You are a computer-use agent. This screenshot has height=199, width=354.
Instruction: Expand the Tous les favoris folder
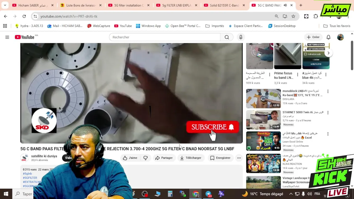[337, 26]
